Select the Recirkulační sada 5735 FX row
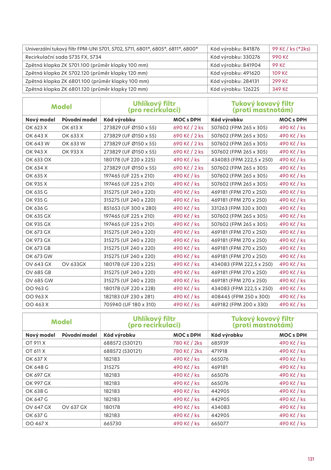The height and width of the screenshot is (470, 331). (63, 57)
